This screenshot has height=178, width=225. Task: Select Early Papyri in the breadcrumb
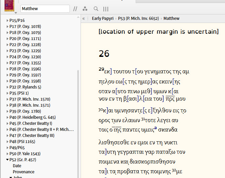click(x=102, y=19)
